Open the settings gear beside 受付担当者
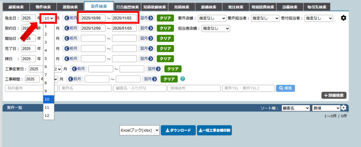This screenshot has height=147, width=361. (x=343, y=18)
